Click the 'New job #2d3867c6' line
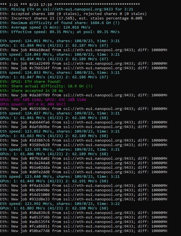This screenshot has width=181, height=236. [x=84, y=140]
